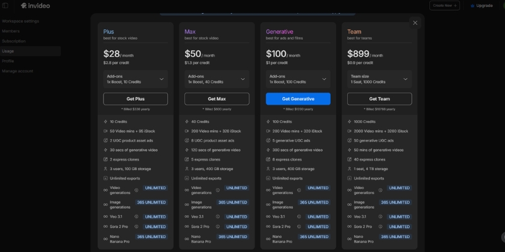
Task: Click the Get Plus button
Action: (x=135, y=99)
